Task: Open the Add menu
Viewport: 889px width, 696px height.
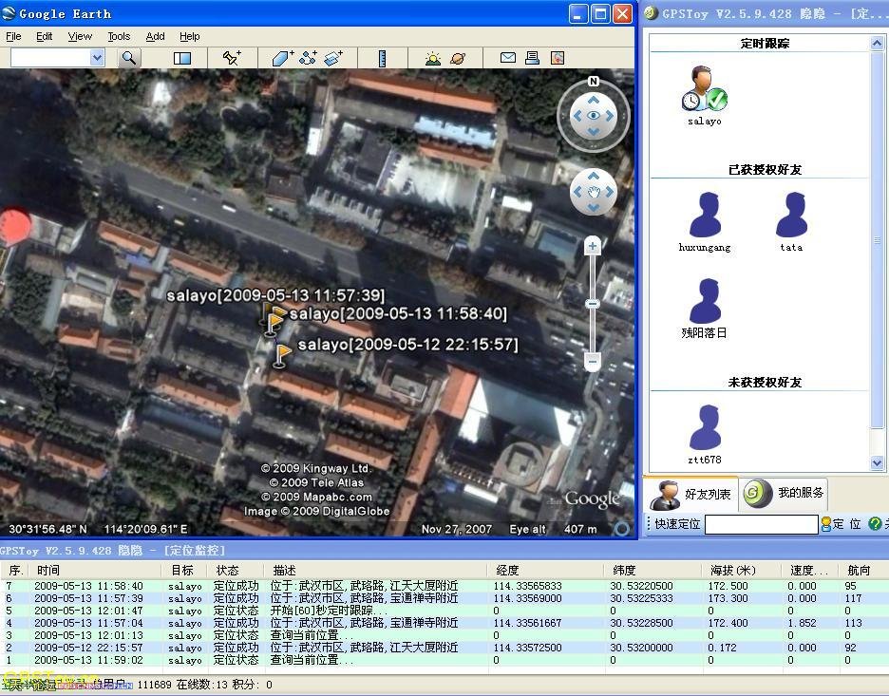Action: (155, 36)
